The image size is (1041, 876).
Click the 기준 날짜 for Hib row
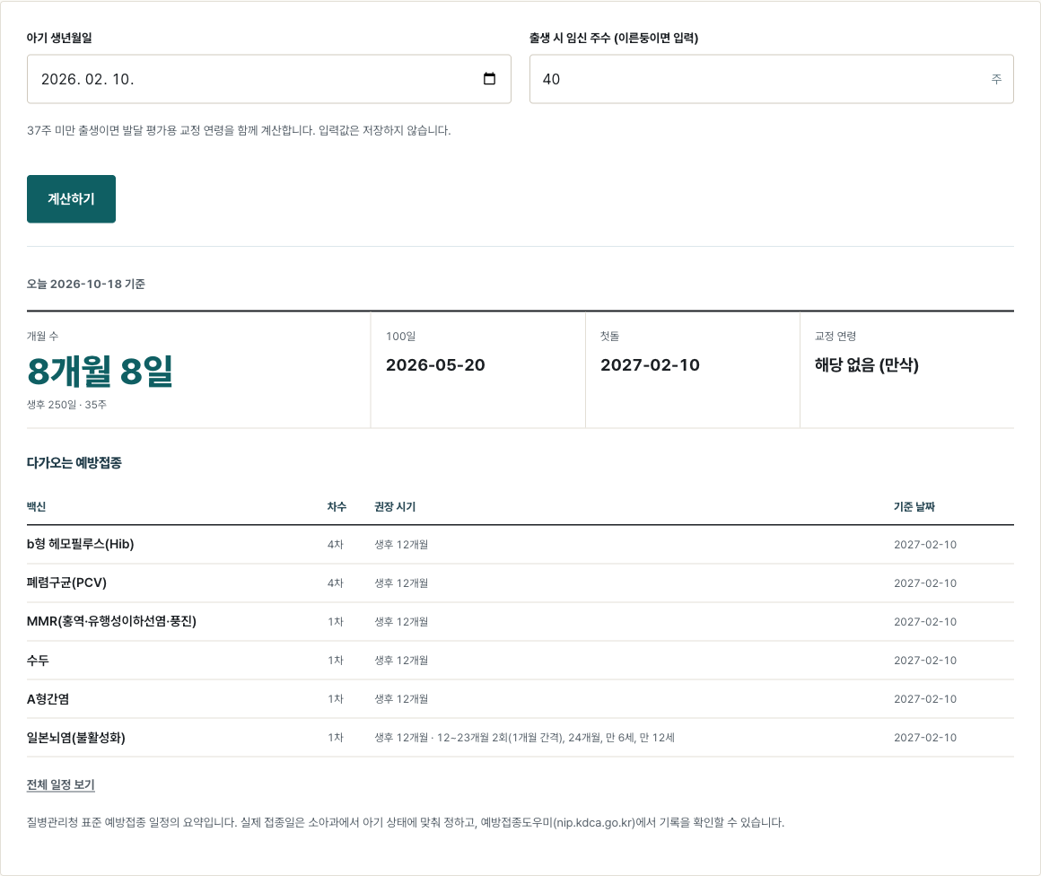tap(925, 545)
